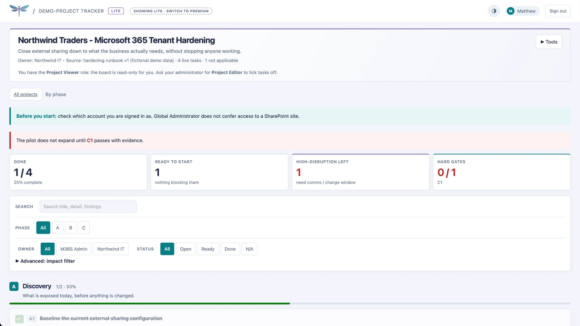Click the M avatar for Matthew
Viewport: 580px width, 326px height.
511,11
